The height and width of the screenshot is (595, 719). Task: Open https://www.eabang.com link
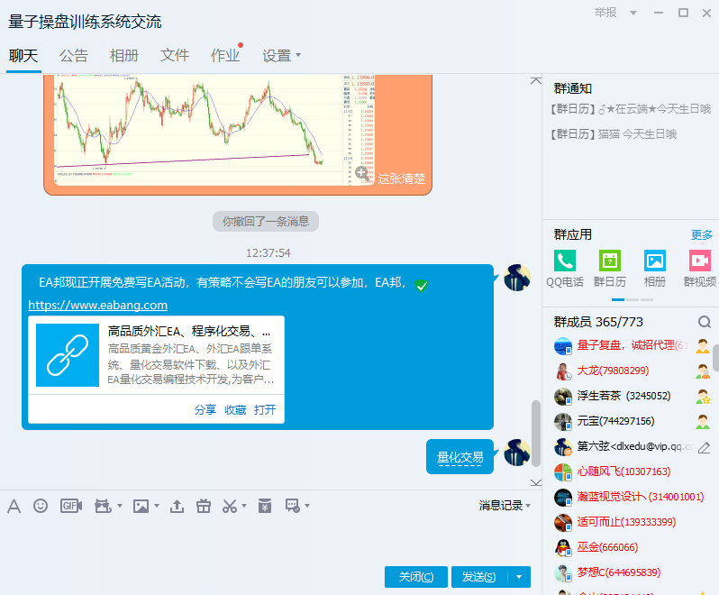point(97,305)
